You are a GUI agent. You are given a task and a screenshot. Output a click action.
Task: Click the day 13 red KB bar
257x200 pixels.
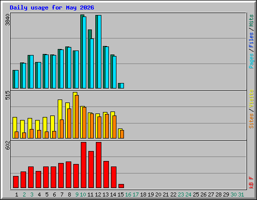click(x=106, y=174)
